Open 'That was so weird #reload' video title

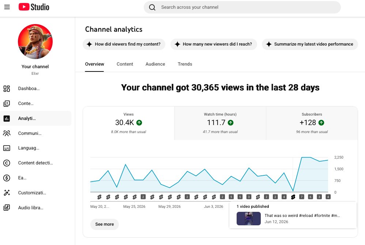pos(302,215)
